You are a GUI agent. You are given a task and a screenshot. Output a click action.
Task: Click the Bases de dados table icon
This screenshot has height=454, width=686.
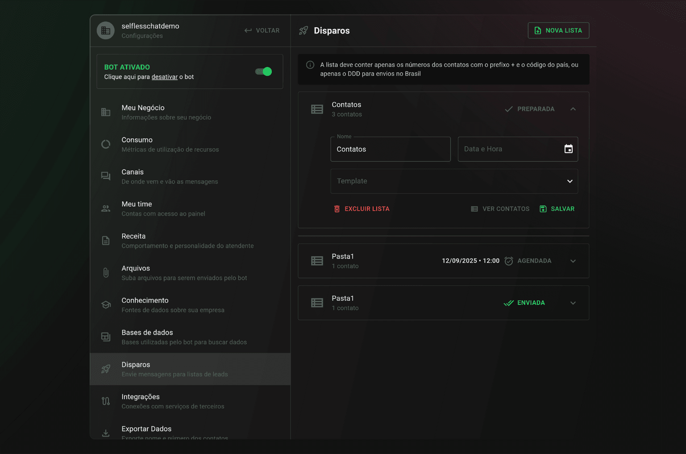[106, 337]
